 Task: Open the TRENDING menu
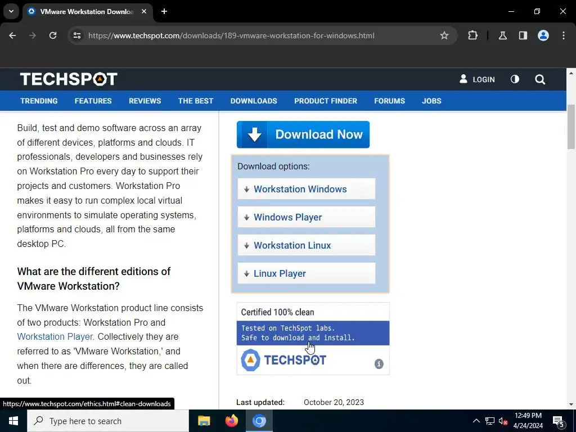(39, 101)
